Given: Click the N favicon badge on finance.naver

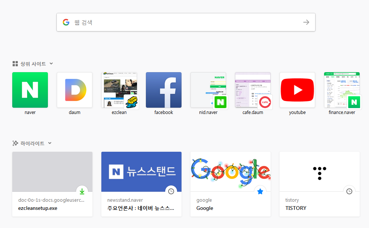Looking at the screenshot, I should click(x=354, y=102).
